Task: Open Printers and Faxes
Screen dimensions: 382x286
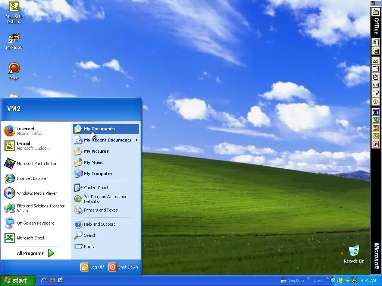Action: (x=106, y=210)
